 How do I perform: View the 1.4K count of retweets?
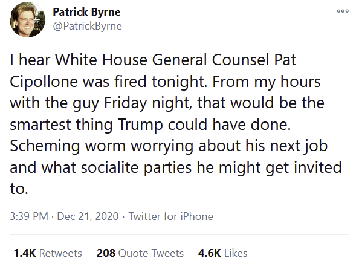click(25, 253)
